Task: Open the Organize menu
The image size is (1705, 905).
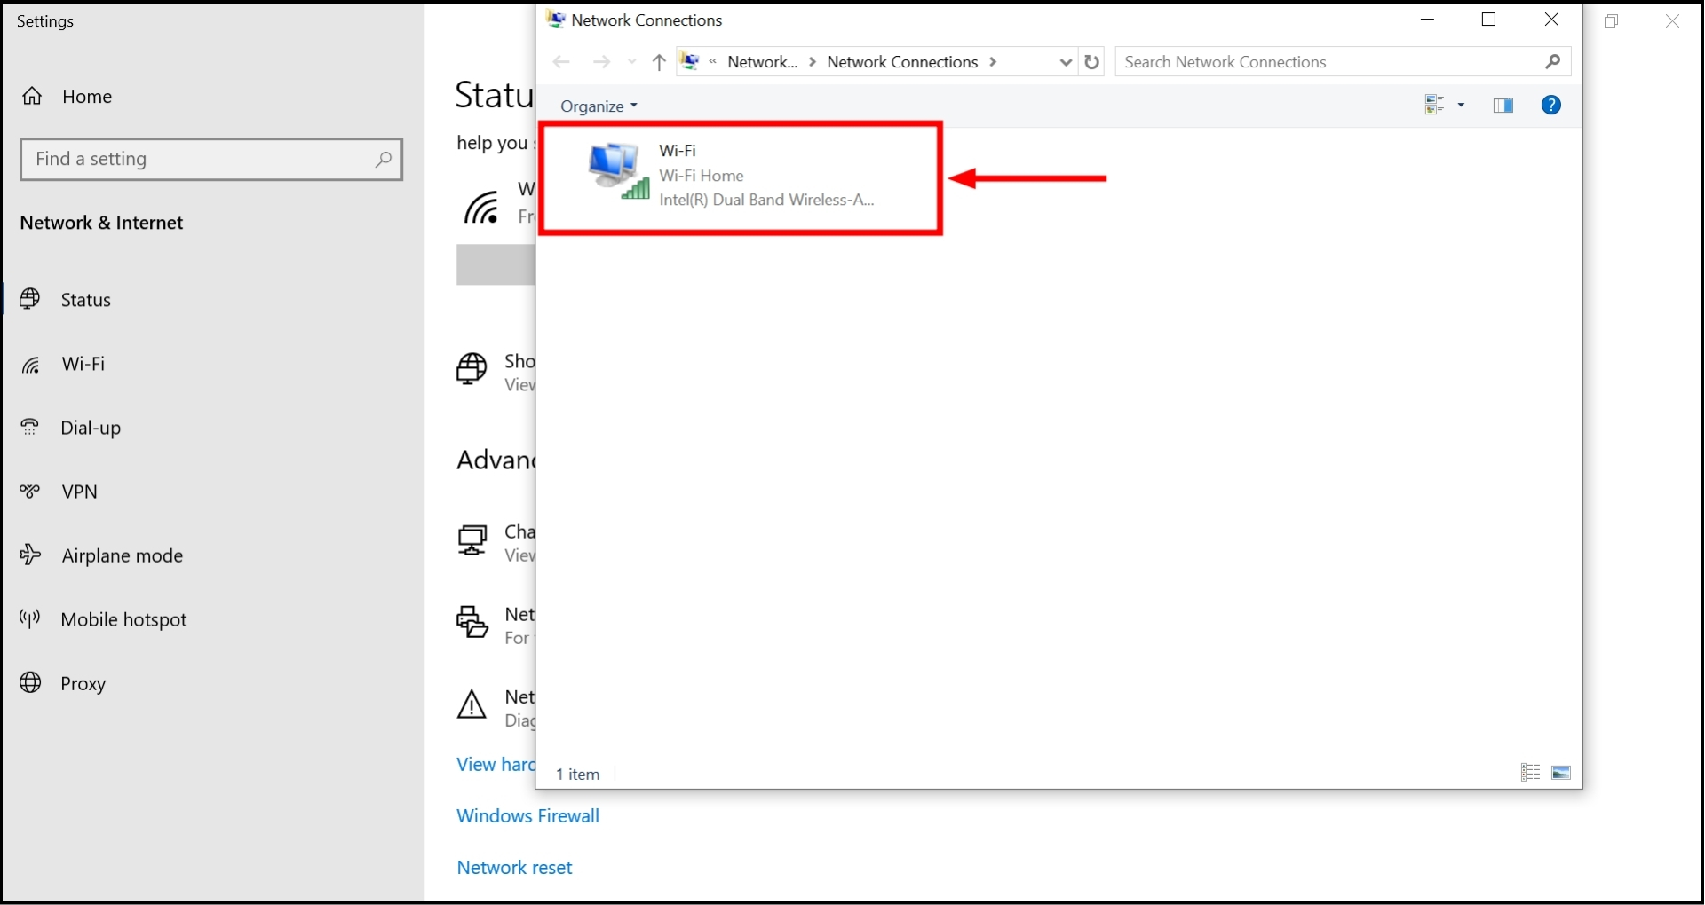Action: tap(599, 106)
